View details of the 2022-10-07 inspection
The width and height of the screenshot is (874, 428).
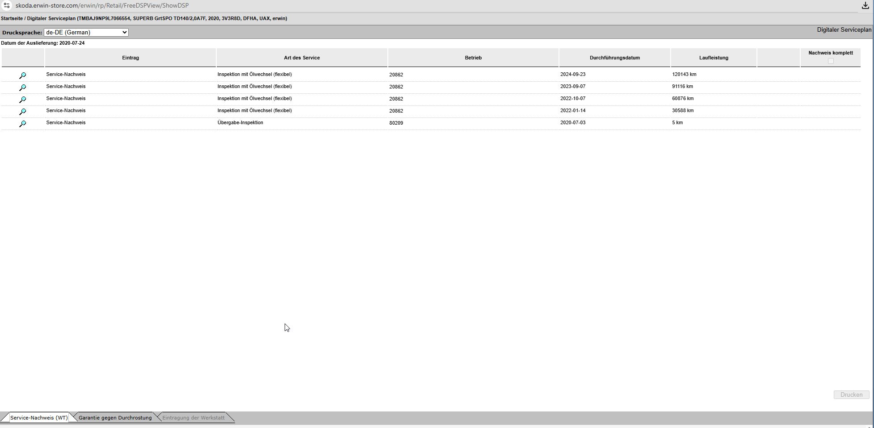coord(22,100)
